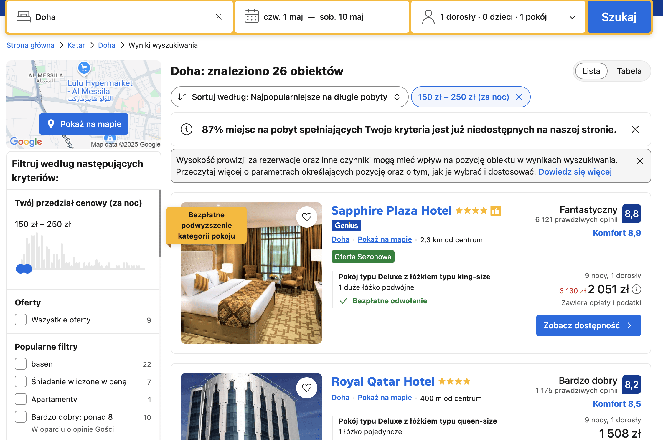Screen dimensions: 663x440
Task: Click the Lulu Hypermarket shopping cart marker
Action: [84, 68]
